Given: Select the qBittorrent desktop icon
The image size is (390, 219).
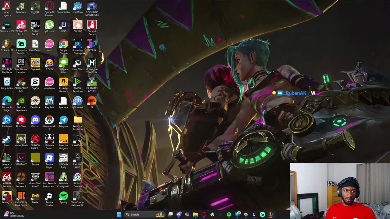Looking at the screenshot, I should (x=78, y=103).
